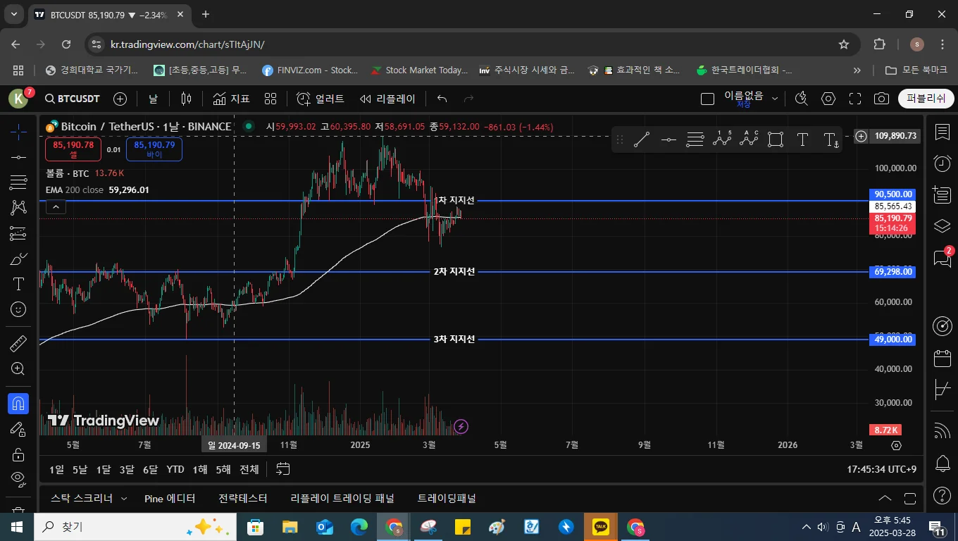This screenshot has width=958, height=541.
Task: Open the 전략테스터 tab
Action: [x=243, y=498]
